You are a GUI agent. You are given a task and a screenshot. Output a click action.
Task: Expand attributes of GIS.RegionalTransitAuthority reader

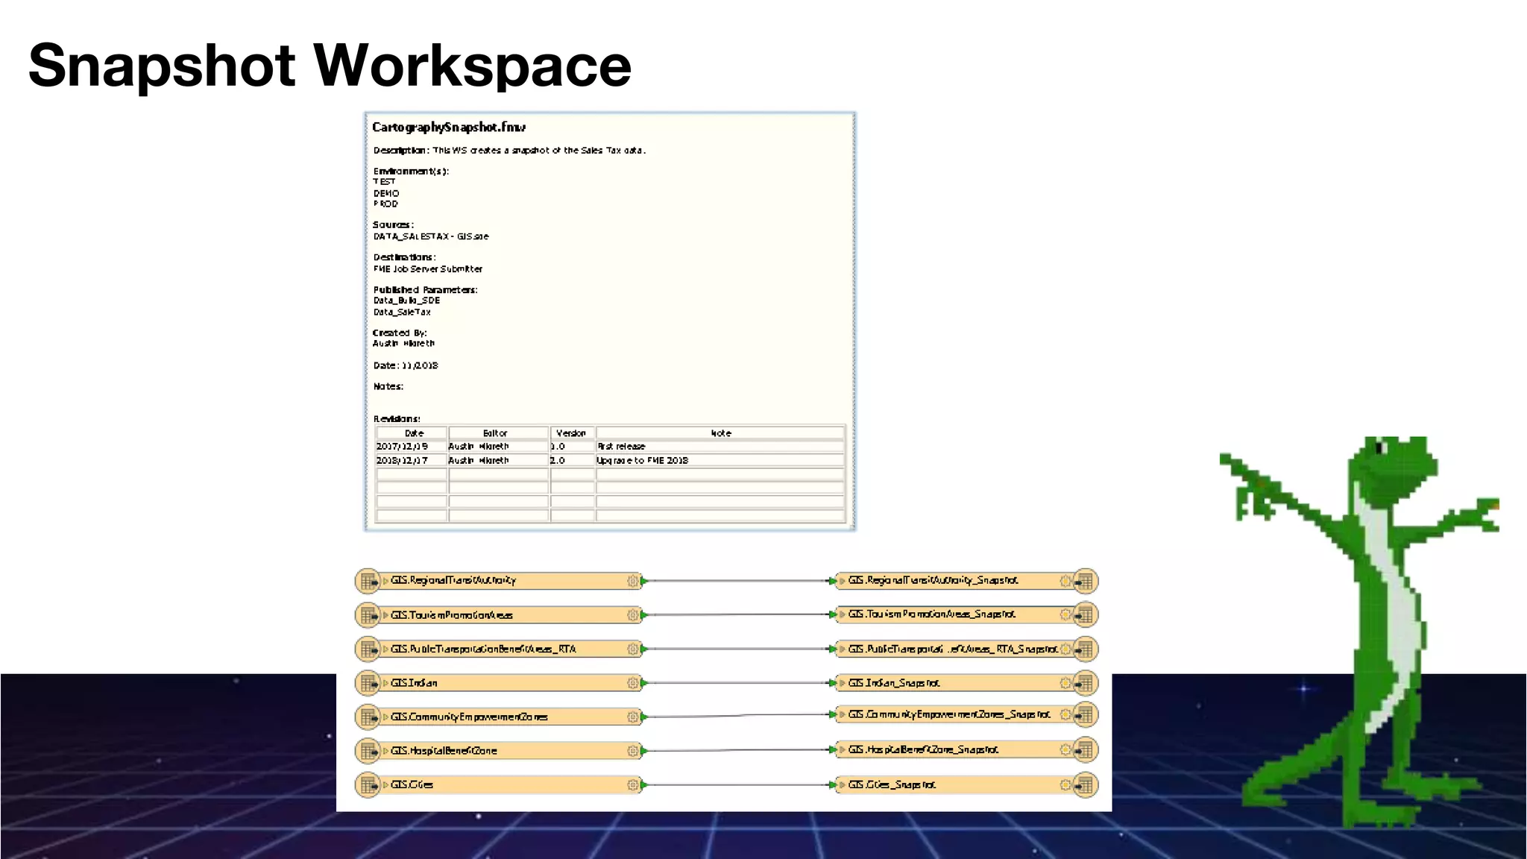coord(385,581)
